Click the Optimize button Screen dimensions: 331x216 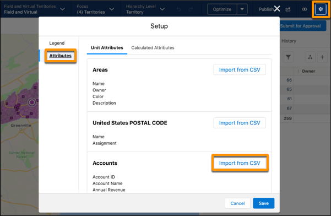[222, 9]
